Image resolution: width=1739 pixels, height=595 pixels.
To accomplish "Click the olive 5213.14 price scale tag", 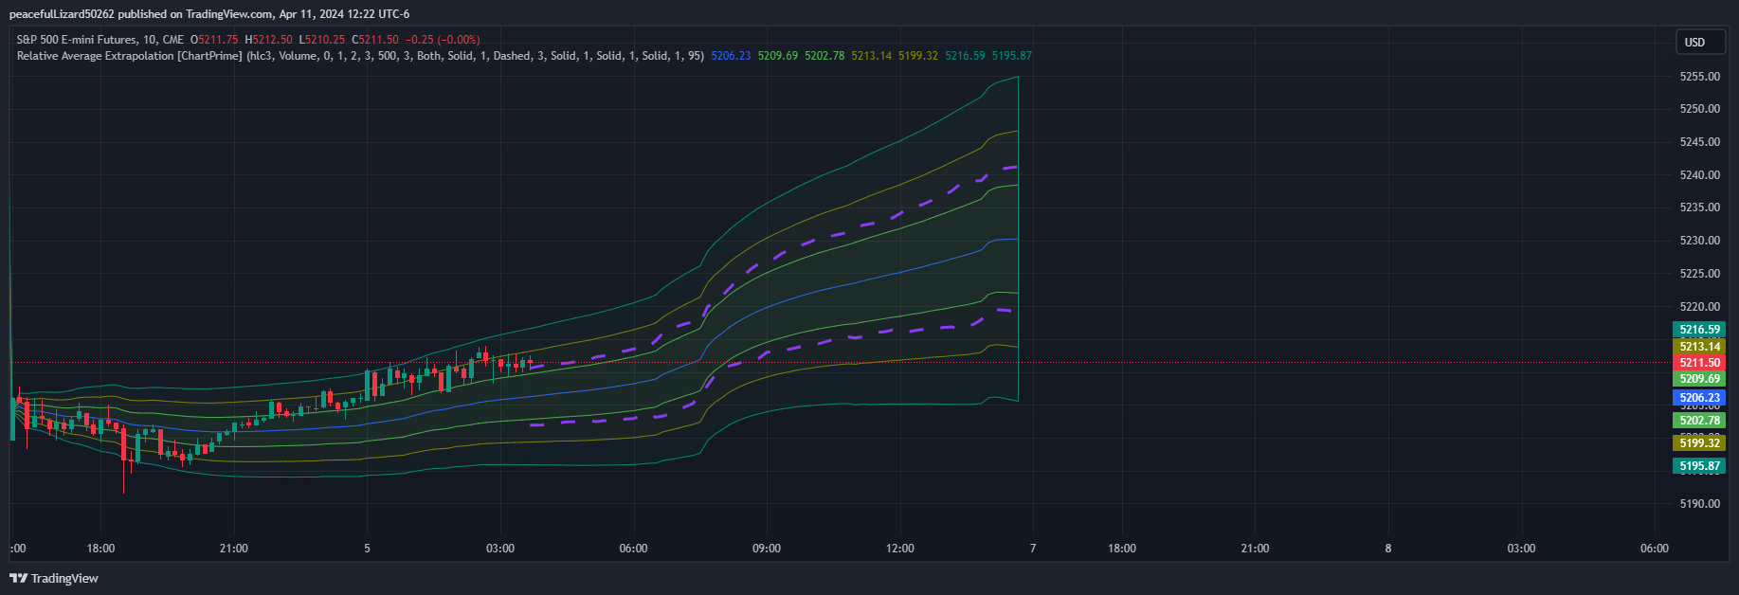I will coord(1699,347).
